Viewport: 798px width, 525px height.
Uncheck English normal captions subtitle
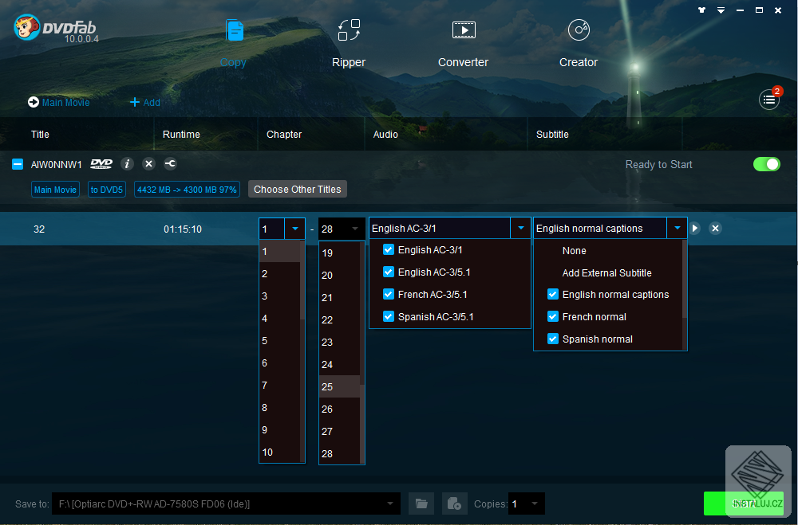coord(553,294)
